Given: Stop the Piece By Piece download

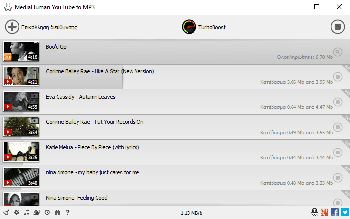Looking at the screenshot, I should coord(338,152).
